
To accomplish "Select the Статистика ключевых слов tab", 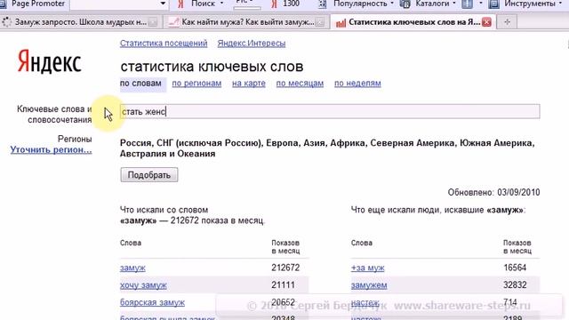I will (413, 22).
